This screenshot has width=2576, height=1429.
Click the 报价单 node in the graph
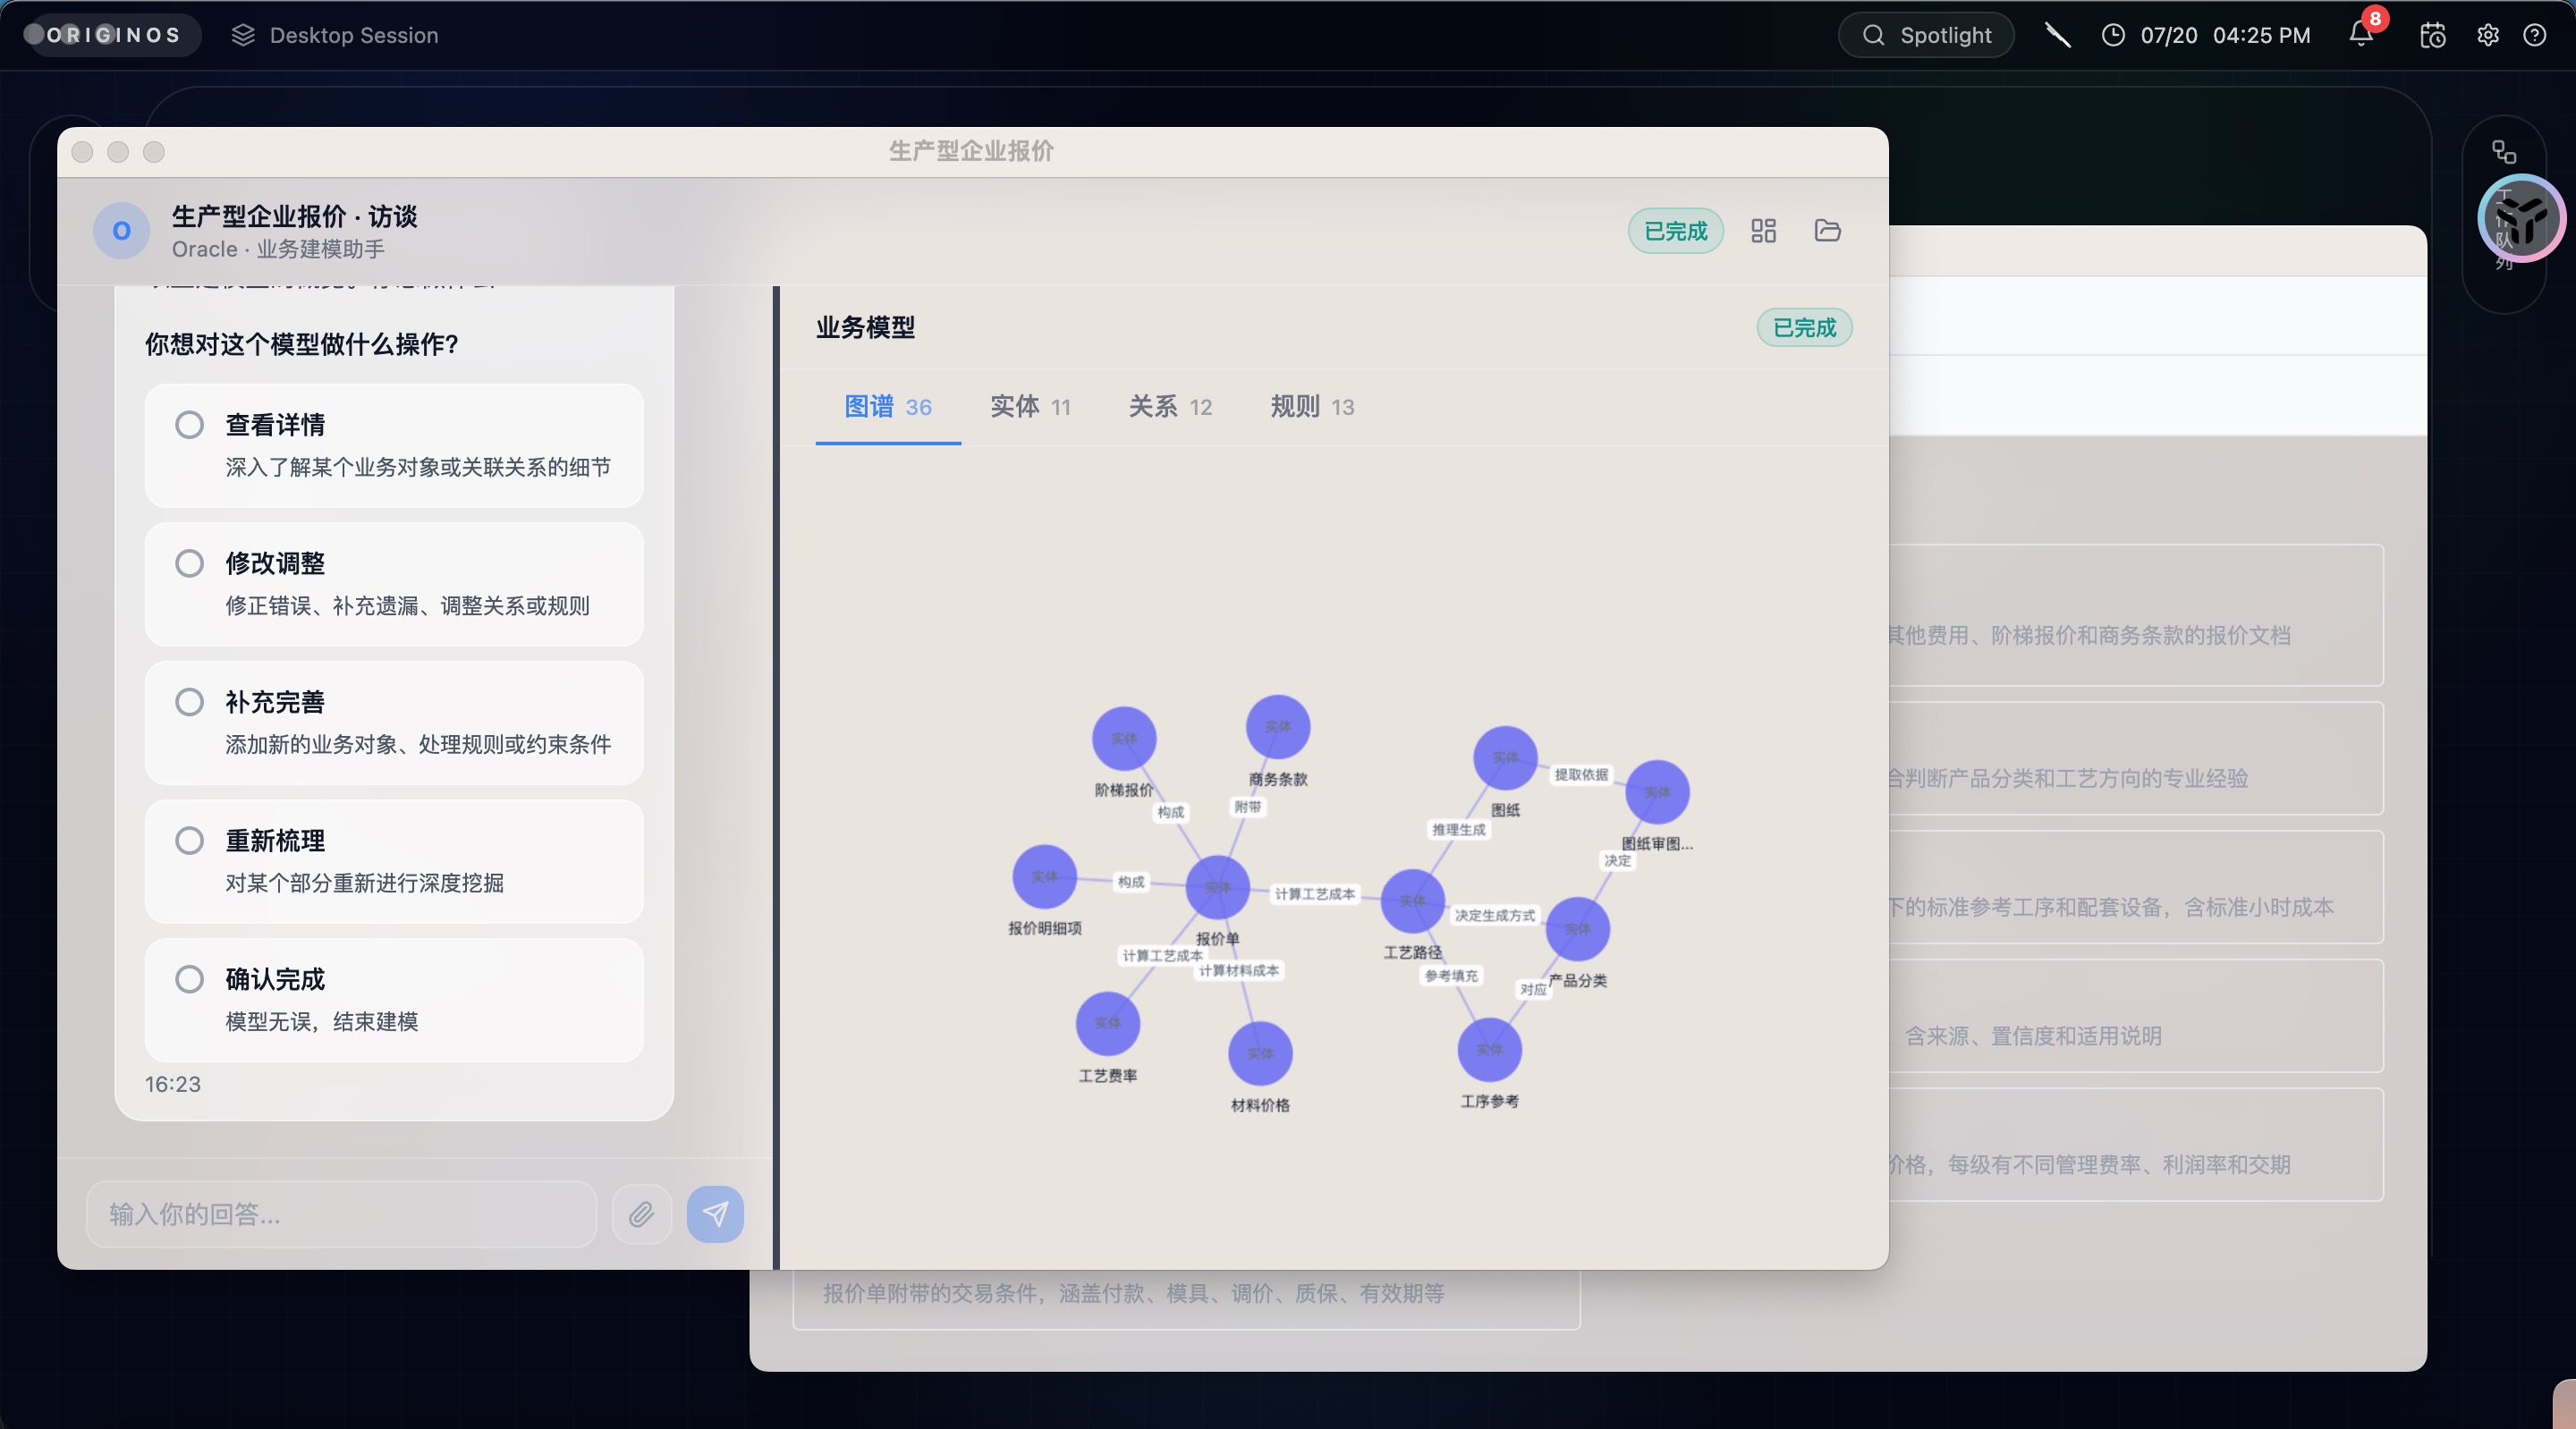point(1217,887)
